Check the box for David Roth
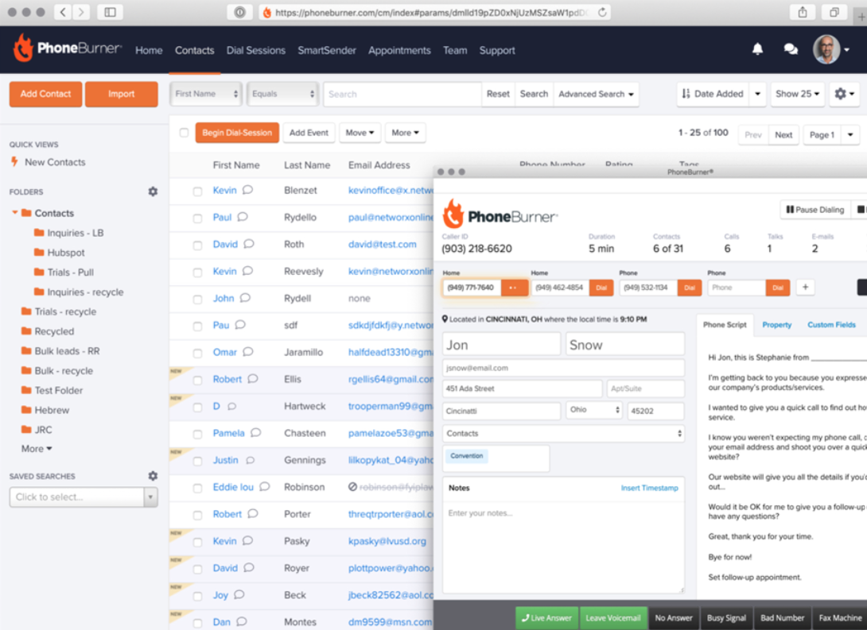867x630 pixels. [x=197, y=245]
